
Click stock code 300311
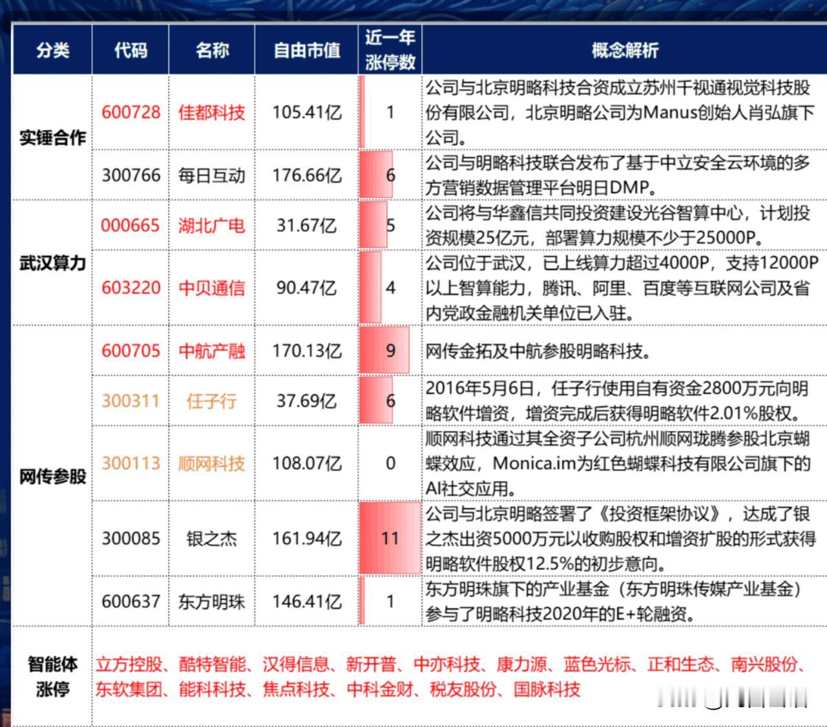131,401
